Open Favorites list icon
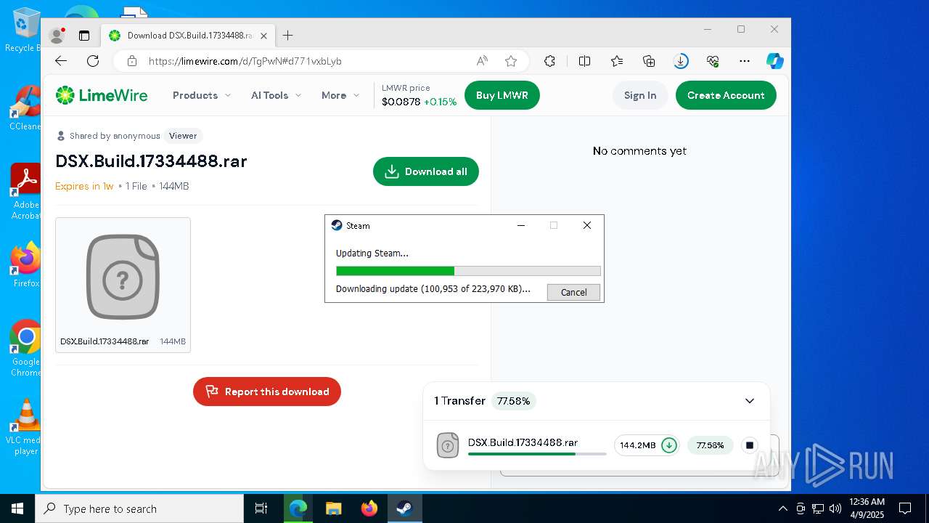929x523 pixels. click(617, 61)
